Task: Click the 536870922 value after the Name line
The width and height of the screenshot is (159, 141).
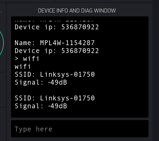Action: [x=80, y=51]
